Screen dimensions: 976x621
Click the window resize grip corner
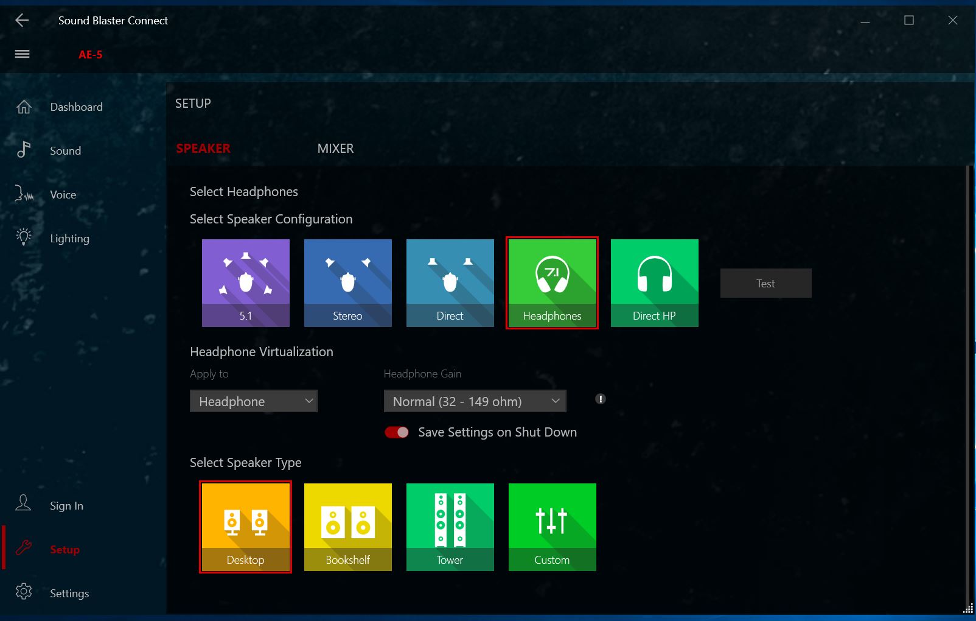pos(969,608)
